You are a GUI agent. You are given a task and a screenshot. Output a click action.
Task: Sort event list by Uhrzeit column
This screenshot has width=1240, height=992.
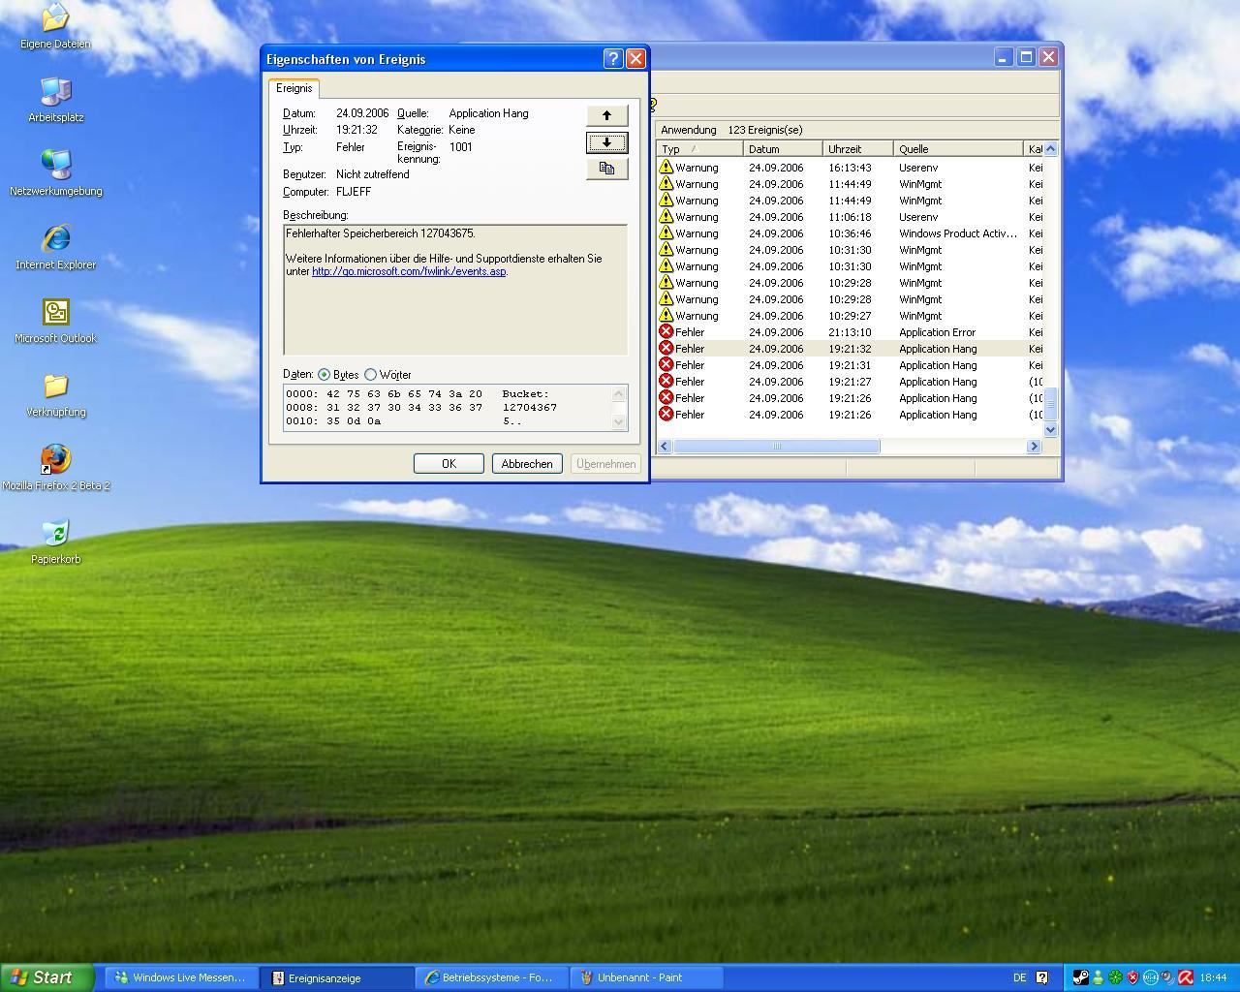pyautogui.click(x=857, y=149)
